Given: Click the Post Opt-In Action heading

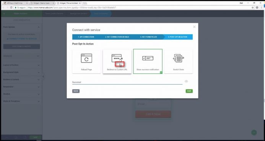Looking at the screenshot, I should pyautogui.click(x=83, y=44).
